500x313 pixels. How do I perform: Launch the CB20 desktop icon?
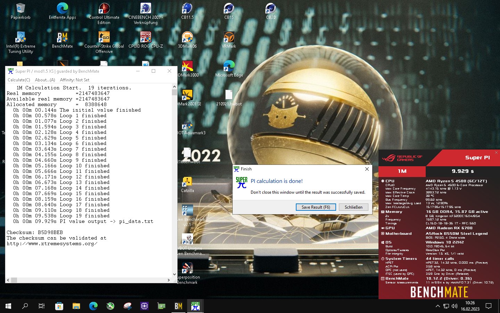(270, 11)
